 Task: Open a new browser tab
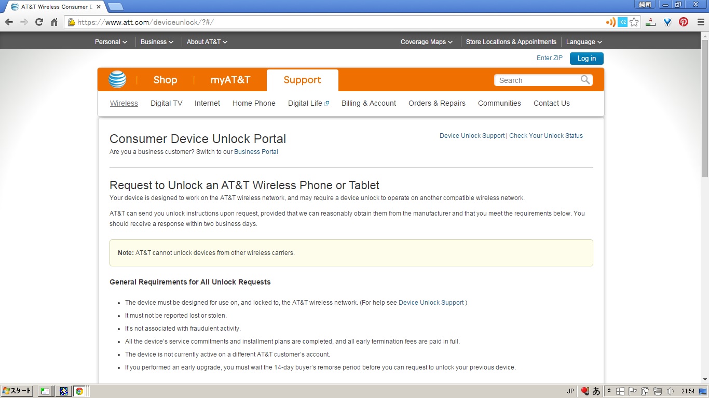point(115,7)
